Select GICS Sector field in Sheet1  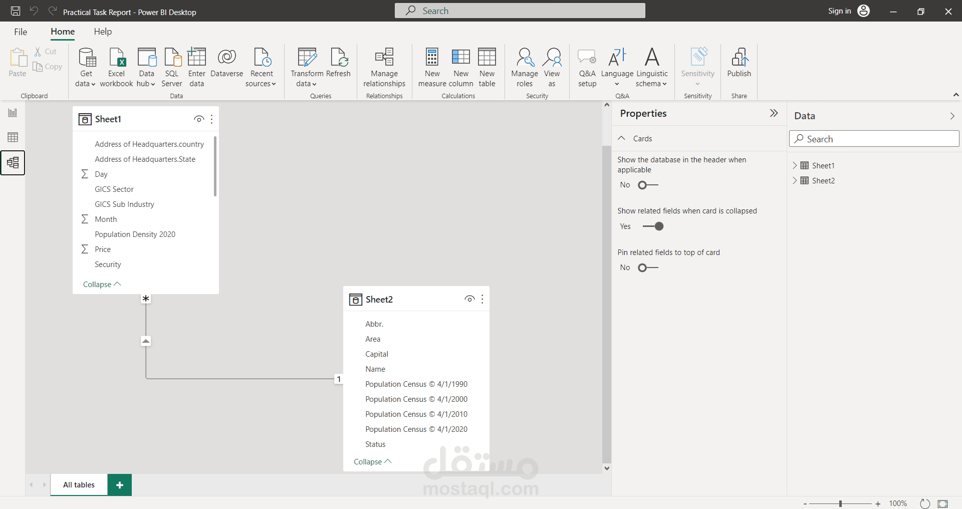click(x=114, y=189)
